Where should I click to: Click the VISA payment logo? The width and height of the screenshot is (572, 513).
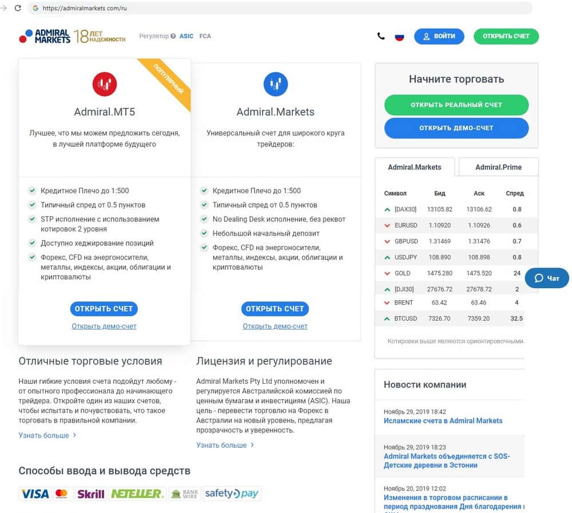pos(35,494)
